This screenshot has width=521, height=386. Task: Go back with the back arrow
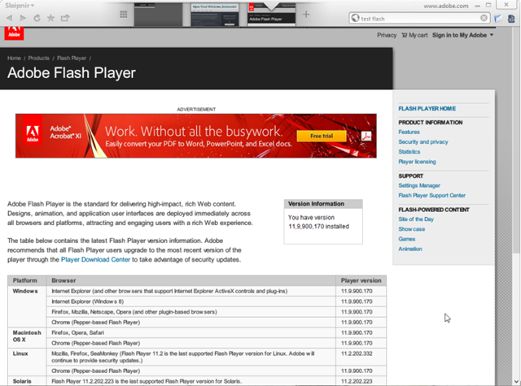click(x=9, y=18)
